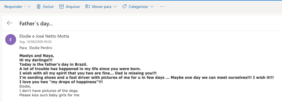Viewport: 282px width, 102px height.
Task: Click the Arquivar archive box icon
Action: point(61,7)
